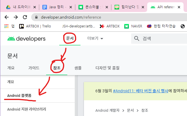The image size is (187, 116).
Task: Select the 참조 sub-tab
Action: 57,68
